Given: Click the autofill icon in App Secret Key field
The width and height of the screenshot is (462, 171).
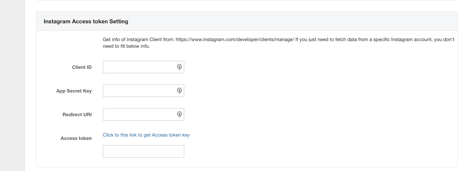Looking at the screenshot, I should pos(179,91).
